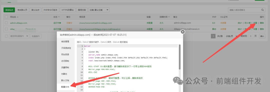
Task: Click 删除 in the ddapp.smpro.malimawai.cn row
Action: click(x=262, y=29)
